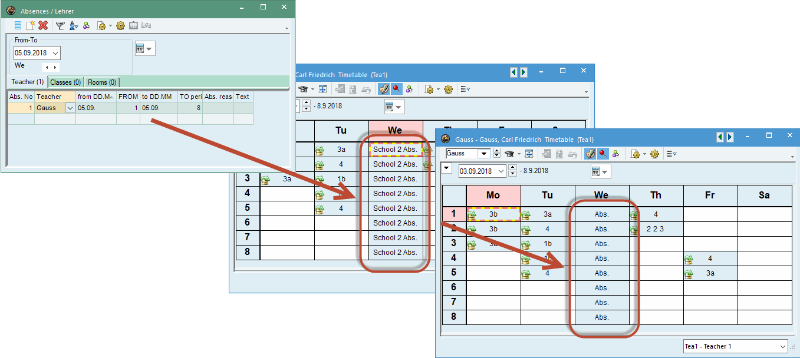Select the Monday period 1 cell 3b
Screen dimensions: 800x358
493,214
